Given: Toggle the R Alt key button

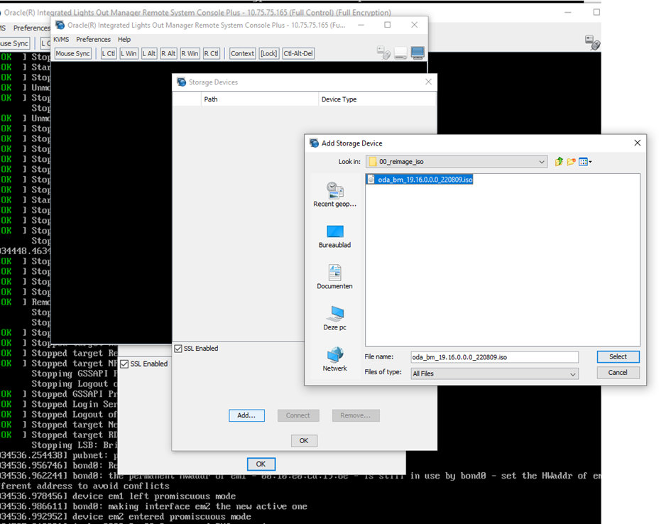Looking at the screenshot, I should click(168, 53).
